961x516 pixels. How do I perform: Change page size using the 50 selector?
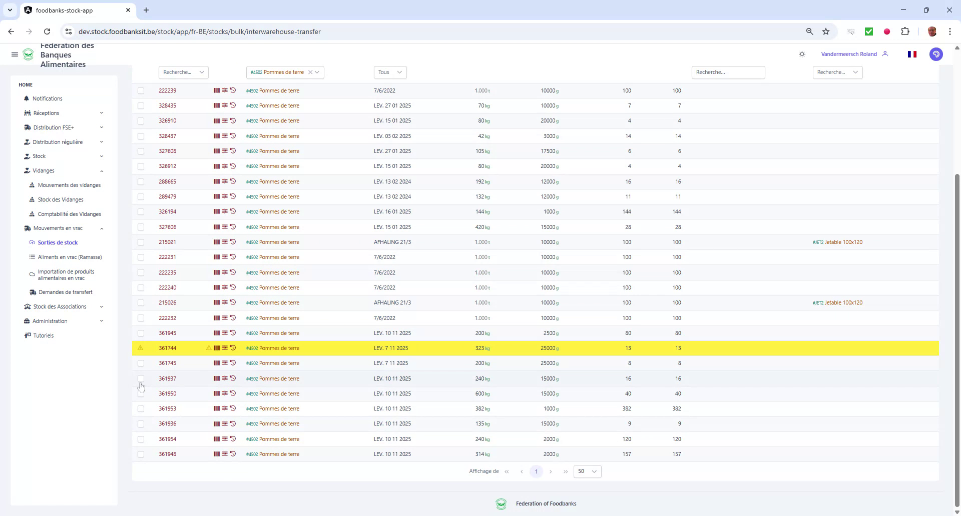coord(587,471)
